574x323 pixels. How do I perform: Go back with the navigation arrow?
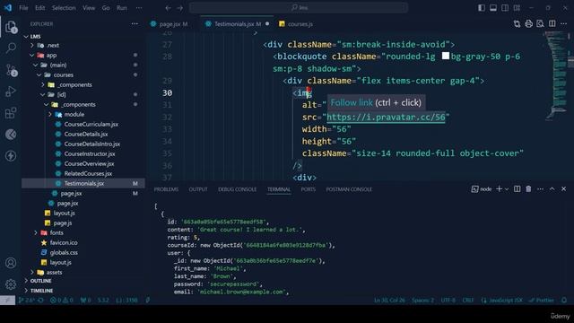(x=168, y=8)
